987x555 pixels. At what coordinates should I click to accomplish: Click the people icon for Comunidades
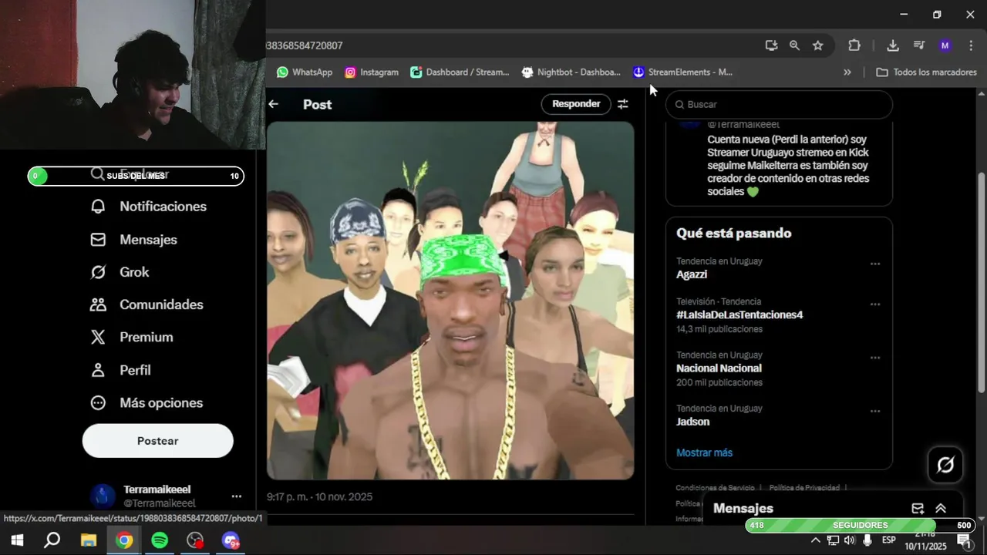pyautogui.click(x=98, y=304)
